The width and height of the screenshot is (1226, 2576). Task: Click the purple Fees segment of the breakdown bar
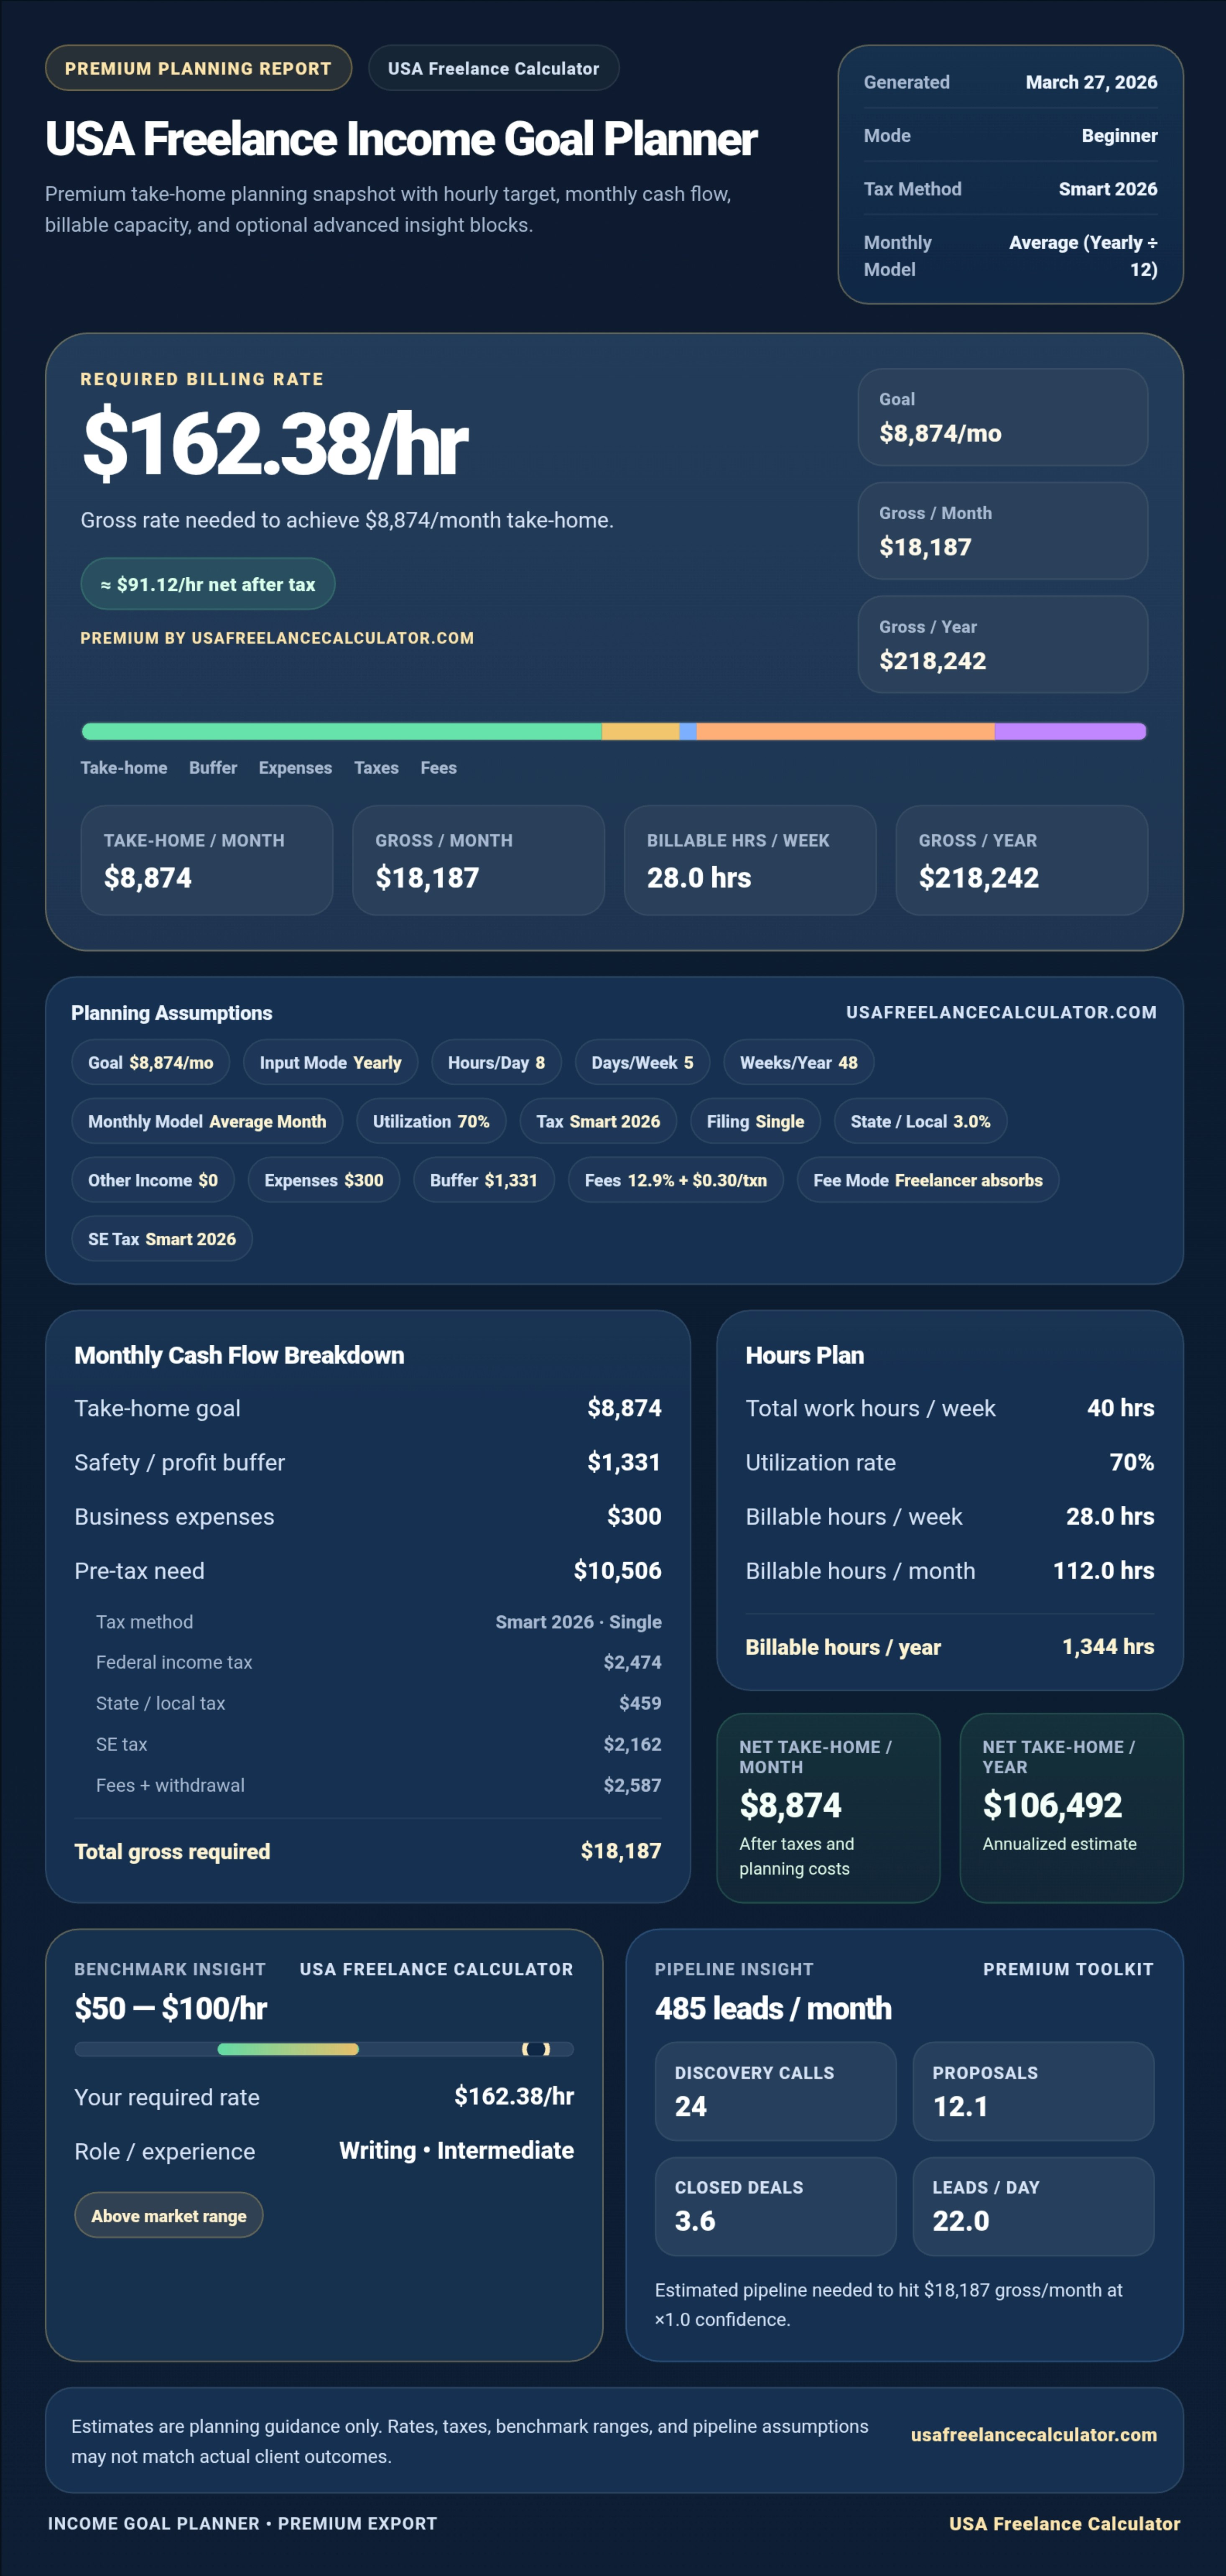pos(1070,732)
